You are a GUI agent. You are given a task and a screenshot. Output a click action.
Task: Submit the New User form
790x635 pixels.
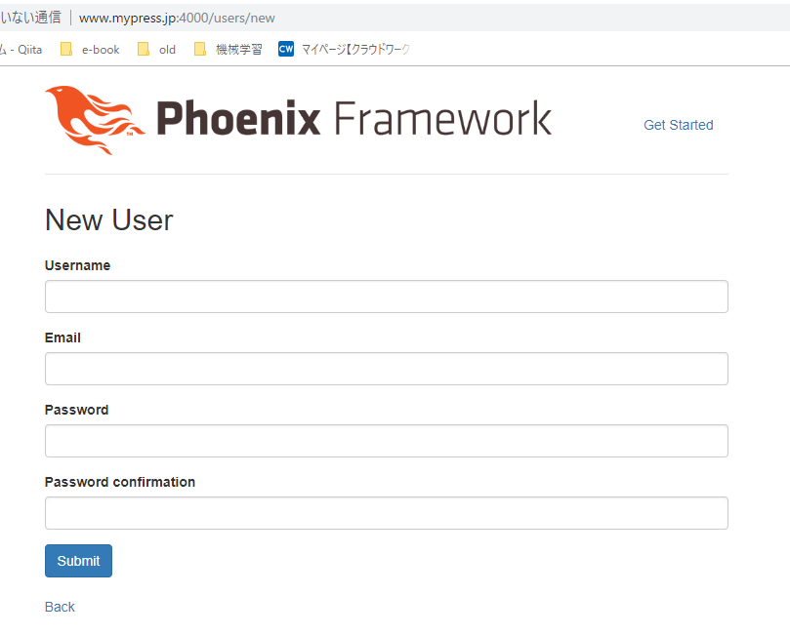[x=78, y=561]
